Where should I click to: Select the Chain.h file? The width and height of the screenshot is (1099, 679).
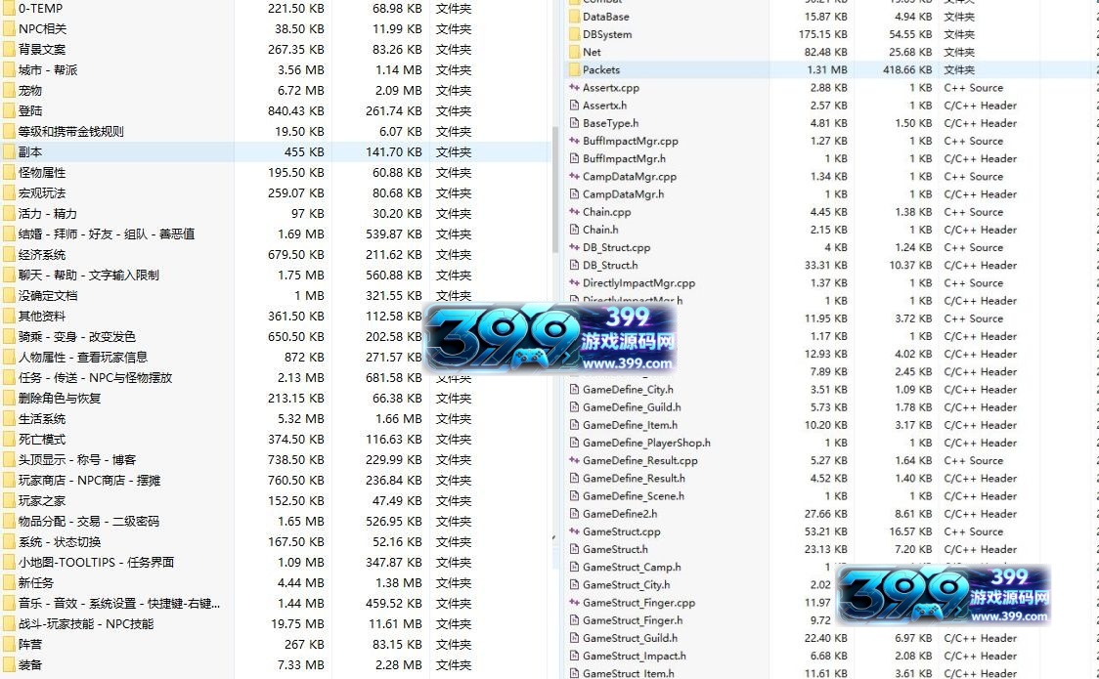pos(600,229)
